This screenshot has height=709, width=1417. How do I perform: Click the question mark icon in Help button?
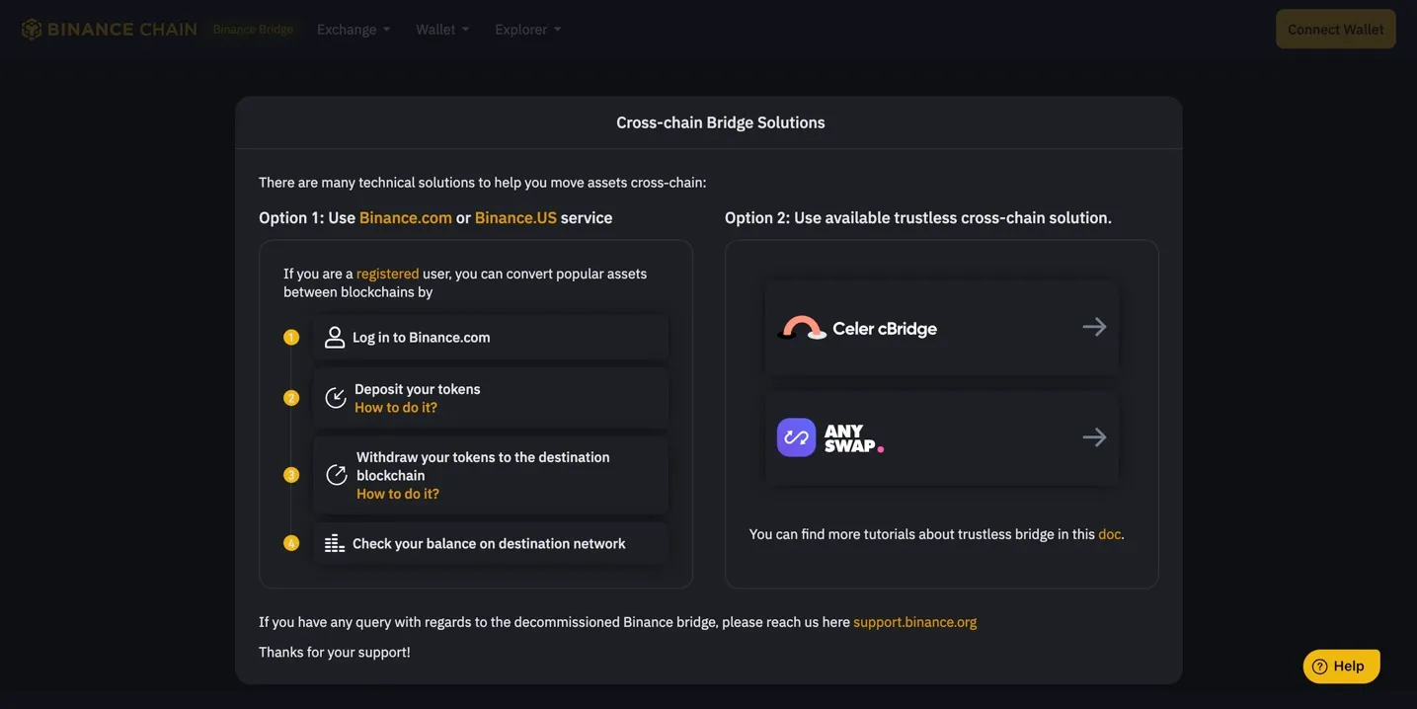[x=1319, y=667]
